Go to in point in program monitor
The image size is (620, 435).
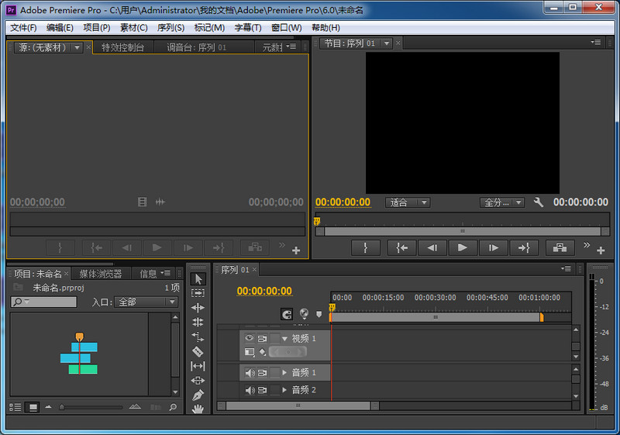pos(401,248)
